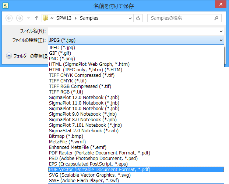Select TIFF CMYK Compressed (*.tif)
Screen dimensions: 229x184
pos(136,75)
